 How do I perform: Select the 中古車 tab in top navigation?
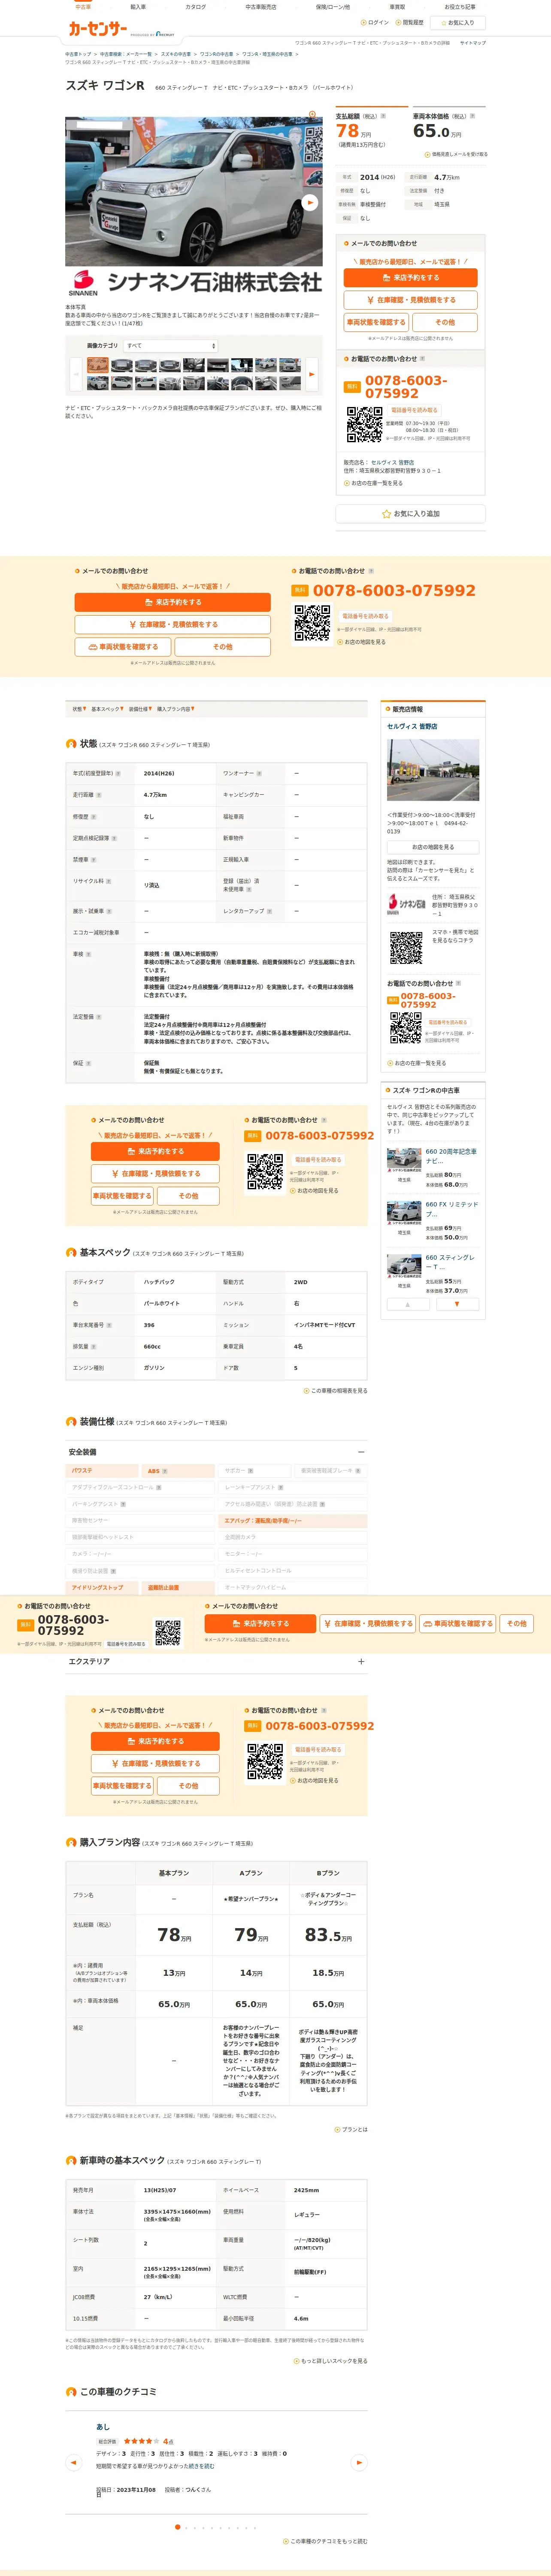click(x=83, y=7)
